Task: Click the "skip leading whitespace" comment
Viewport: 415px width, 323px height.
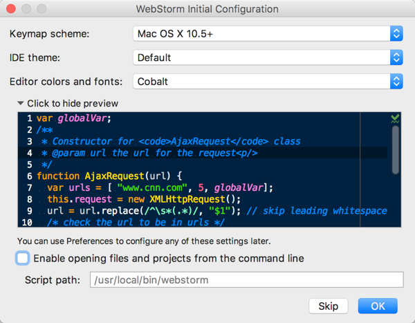Action: [x=328, y=210]
